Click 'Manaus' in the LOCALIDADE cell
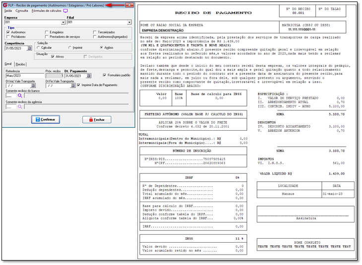The image size is (362, 265). coord(288,194)
